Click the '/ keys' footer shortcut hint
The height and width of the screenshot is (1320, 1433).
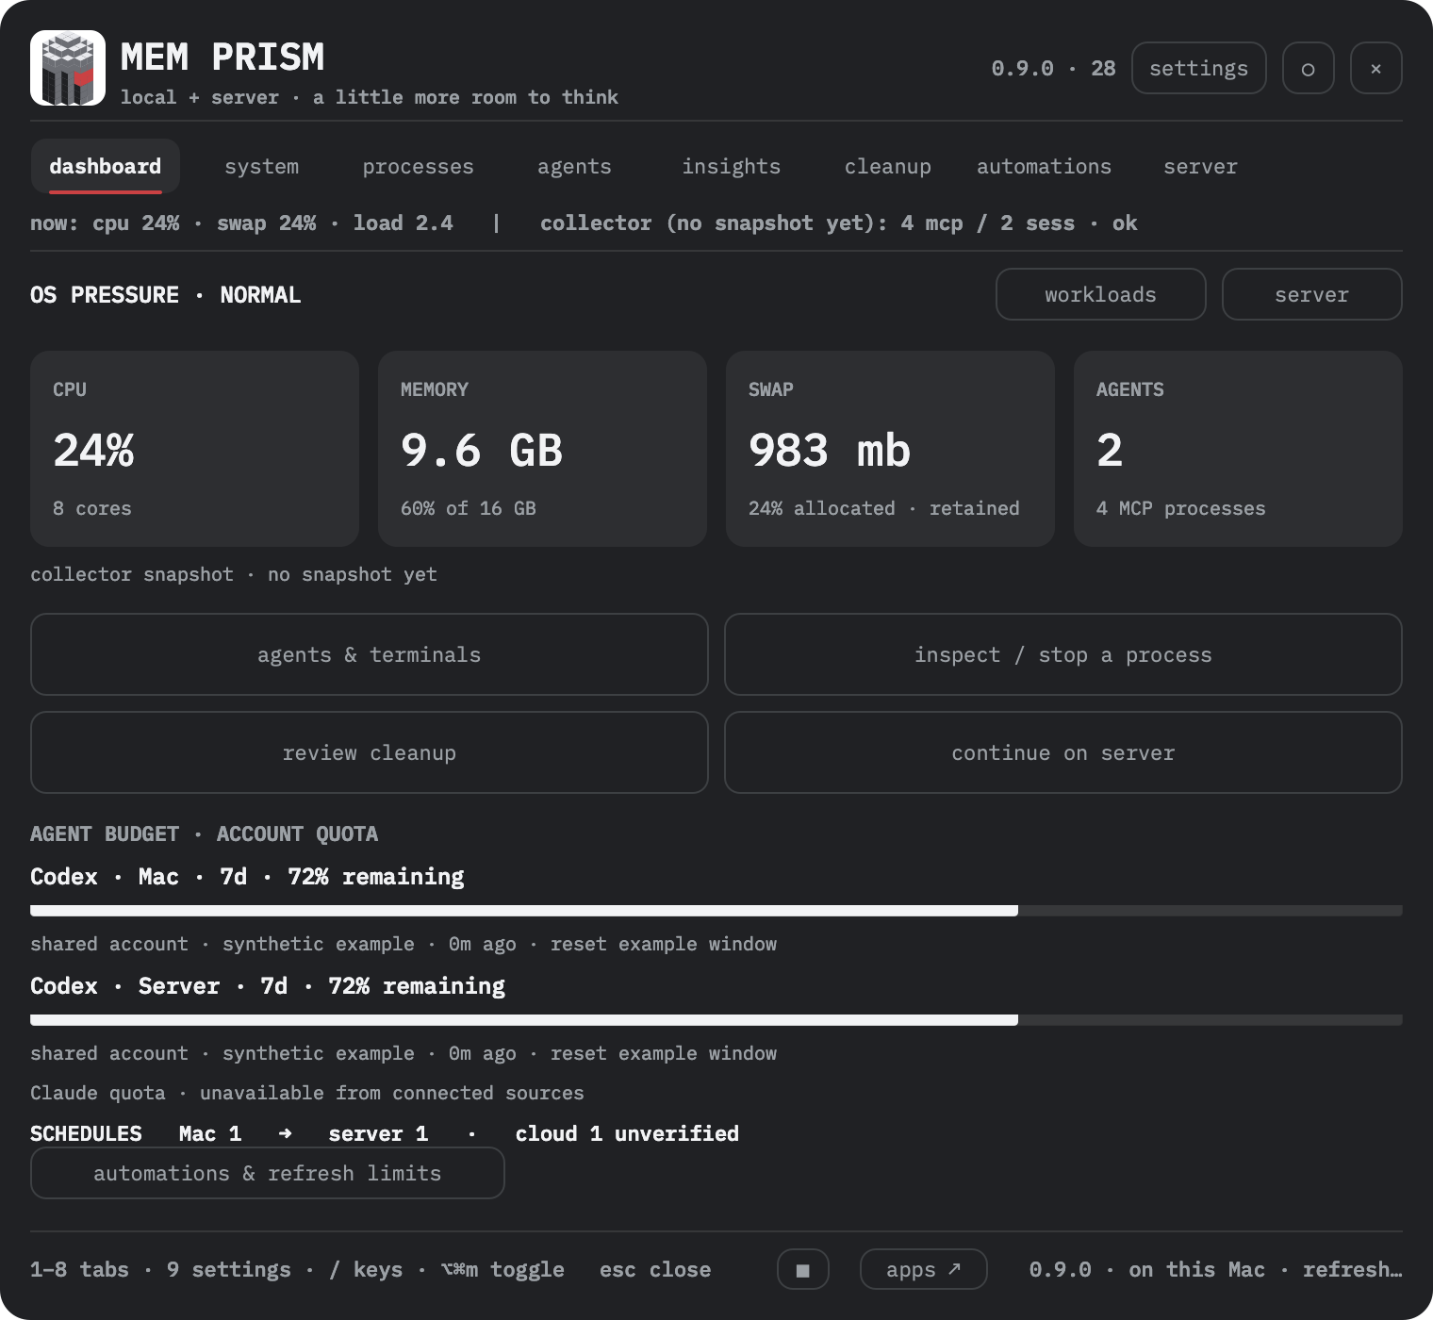[x=366, y=1270]
